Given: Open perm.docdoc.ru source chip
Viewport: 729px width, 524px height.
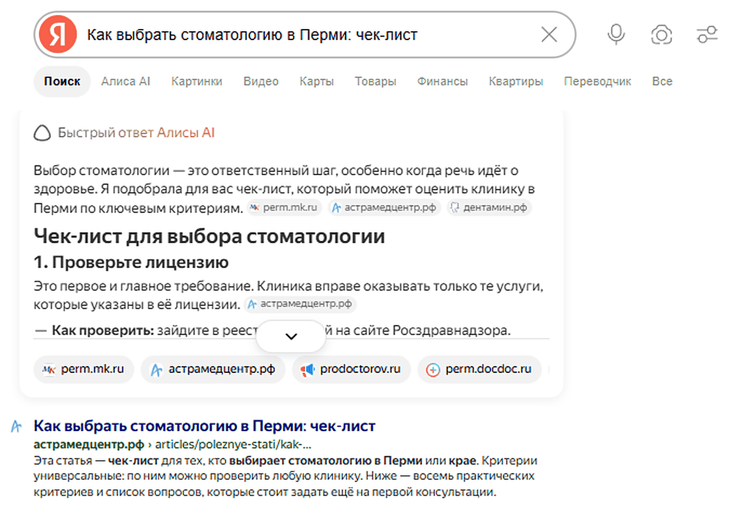Looking at the screenshot, I should [x=480, y=370].
